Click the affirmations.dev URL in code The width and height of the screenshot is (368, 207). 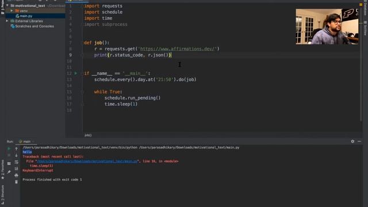[x=178, y=49]
